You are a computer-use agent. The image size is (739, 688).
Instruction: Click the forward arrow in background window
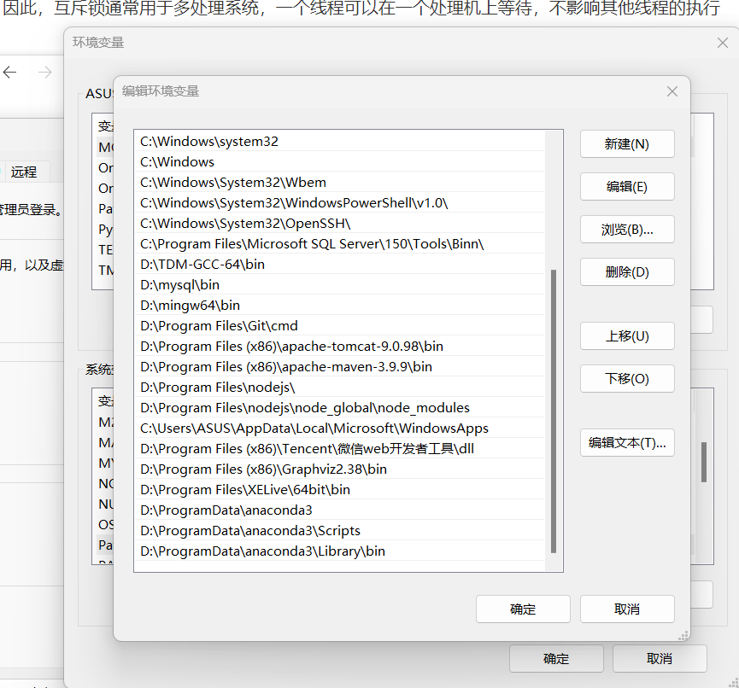tap(44, 72)
